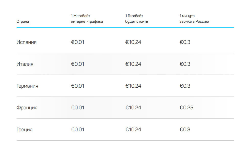
Task: Click the 1 минута звонка в Россию header
Action: pyautogui.click(x=194, y=19)
